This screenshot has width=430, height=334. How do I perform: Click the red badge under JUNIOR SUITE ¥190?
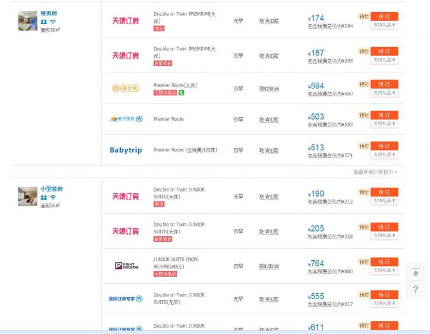pyautogui.click(x=159, y=204)
